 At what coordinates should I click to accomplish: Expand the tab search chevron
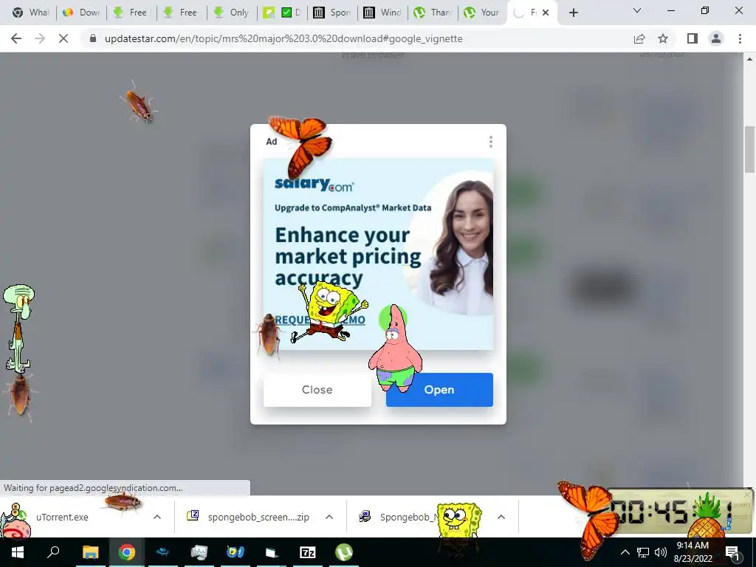(637, 10)
